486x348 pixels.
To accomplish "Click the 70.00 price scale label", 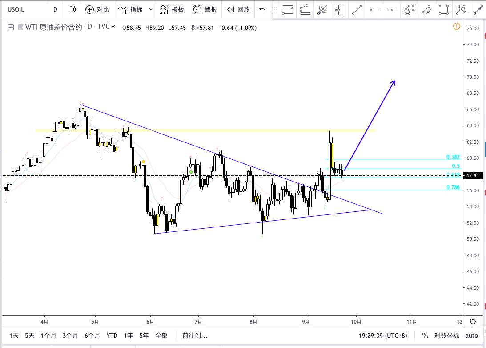I will point(473,77).
